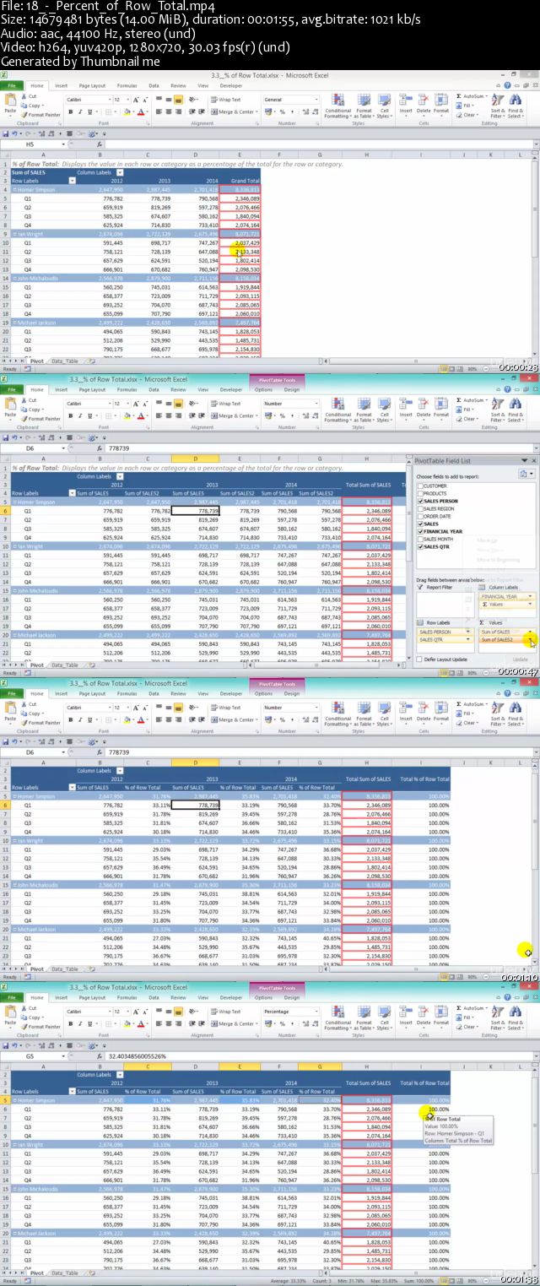Click Paste icon in the 00:00:23 frame
This screenshot has width=540, height=1286.
10,100
